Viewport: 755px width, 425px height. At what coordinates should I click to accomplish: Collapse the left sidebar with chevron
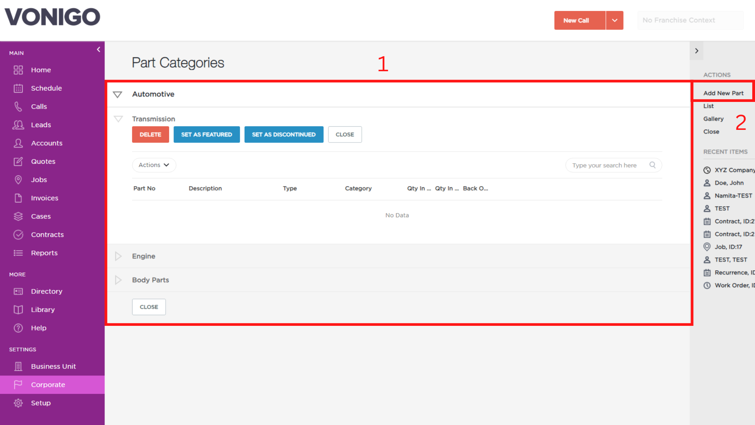tap(98, 50)
